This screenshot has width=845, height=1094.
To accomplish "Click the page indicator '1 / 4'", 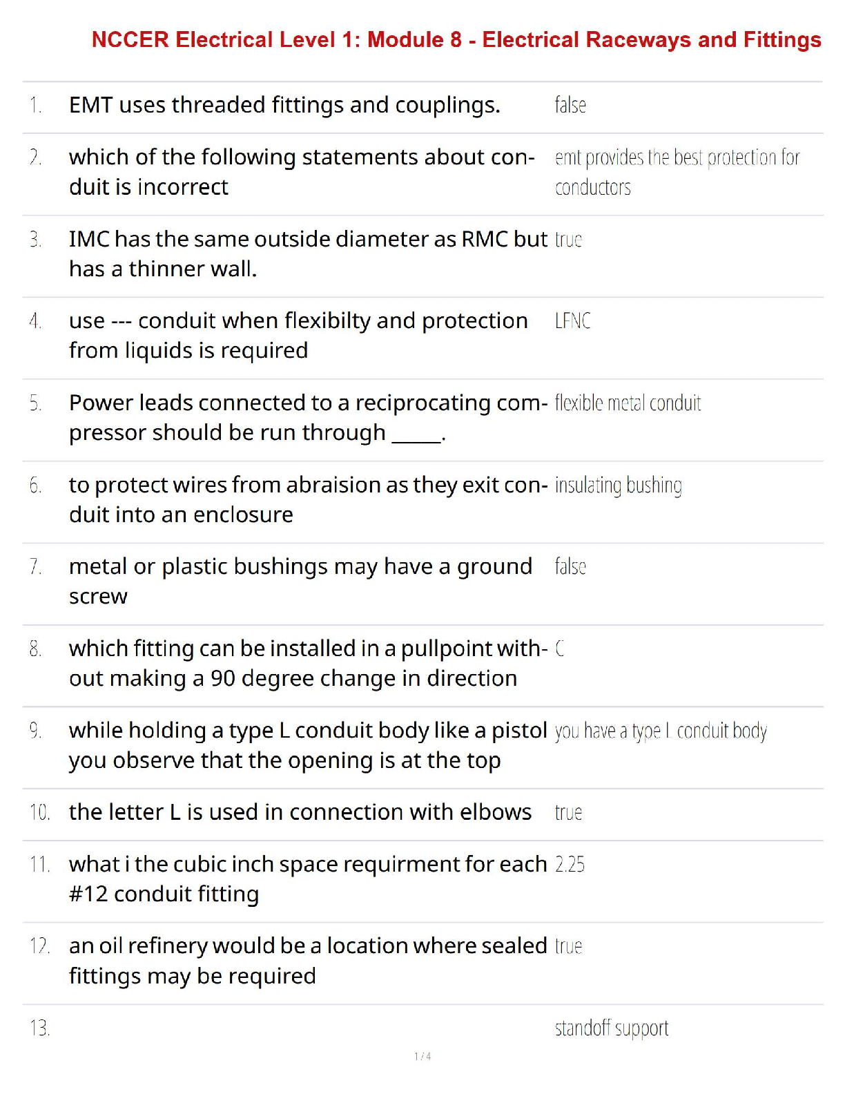I will [x=422, y=1056].
